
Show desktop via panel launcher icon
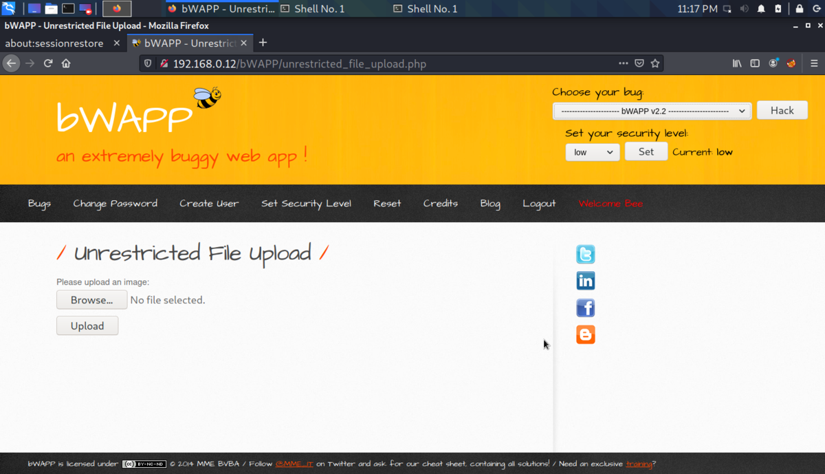(x=34, y=9)
